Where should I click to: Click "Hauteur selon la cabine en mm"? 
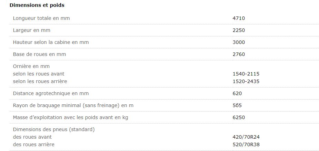51,42
